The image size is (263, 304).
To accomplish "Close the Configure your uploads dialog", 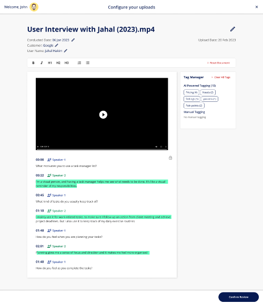I will coord(257,7).
